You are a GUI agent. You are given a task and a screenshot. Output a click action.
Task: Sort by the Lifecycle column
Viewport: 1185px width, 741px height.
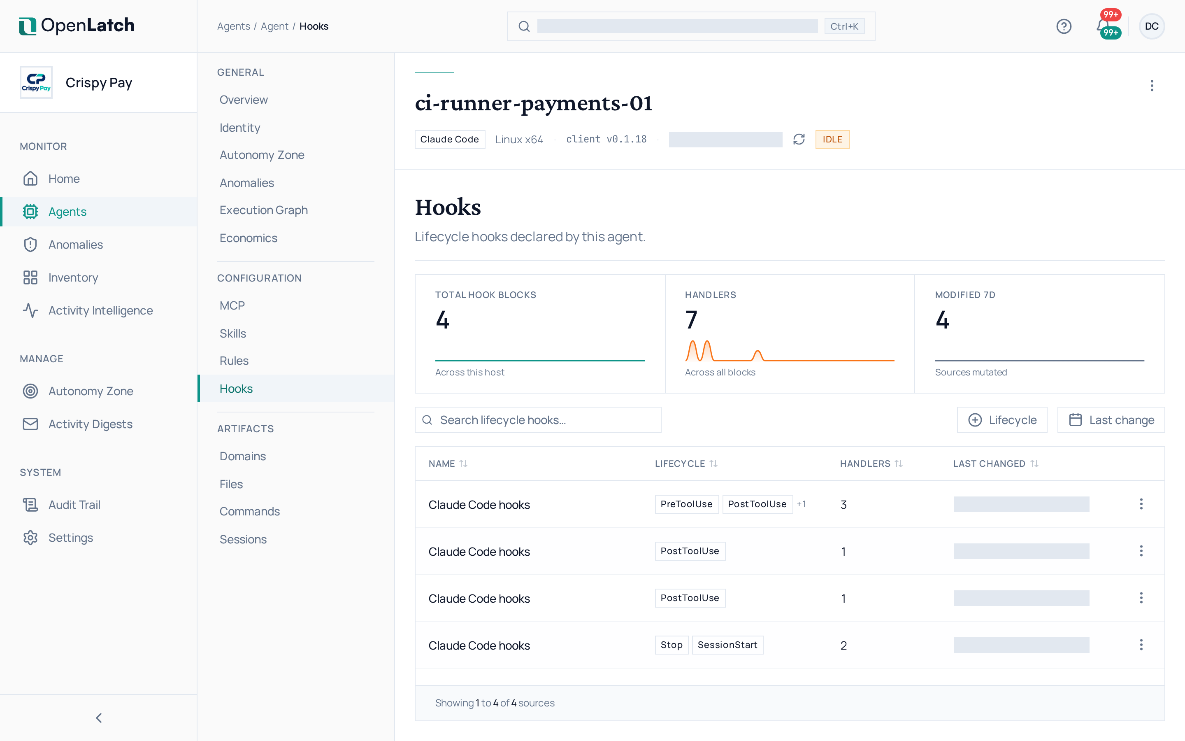(x=686, y=464)
